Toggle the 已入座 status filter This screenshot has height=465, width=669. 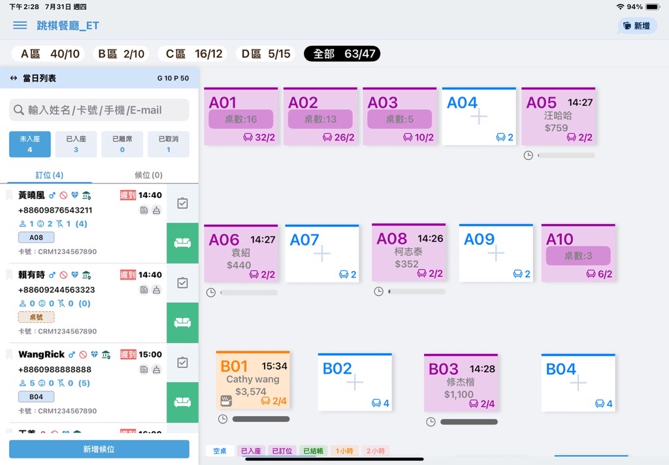click(76, 144)
